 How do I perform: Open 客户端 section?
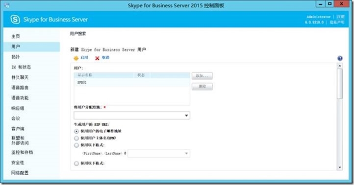coord(18,129)
